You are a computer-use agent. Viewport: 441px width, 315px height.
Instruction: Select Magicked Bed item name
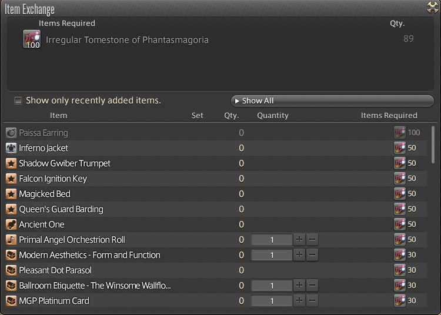[45, 194]
